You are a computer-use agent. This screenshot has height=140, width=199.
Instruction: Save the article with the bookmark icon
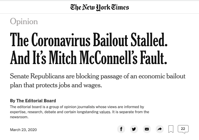(171, 129)
